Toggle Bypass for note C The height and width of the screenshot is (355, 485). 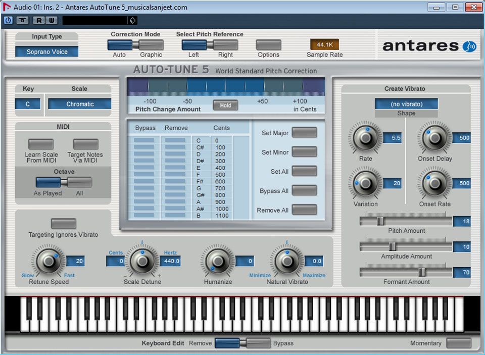(x=144, y=140)
